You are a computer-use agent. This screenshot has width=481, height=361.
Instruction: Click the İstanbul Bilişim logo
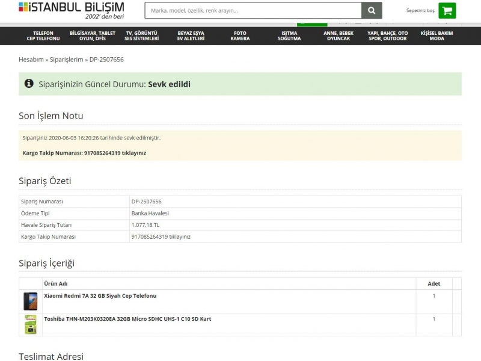coord(72,10)
